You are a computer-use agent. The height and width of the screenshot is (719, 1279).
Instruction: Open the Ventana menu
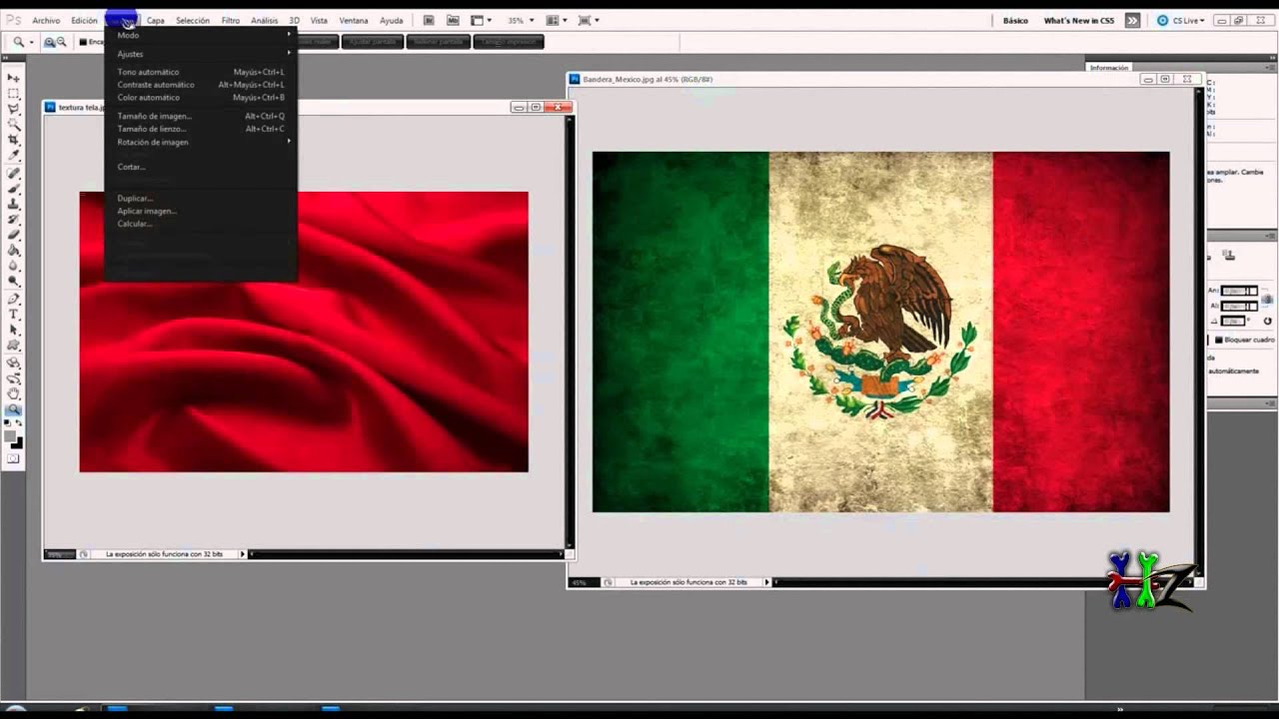click(354, 20)
